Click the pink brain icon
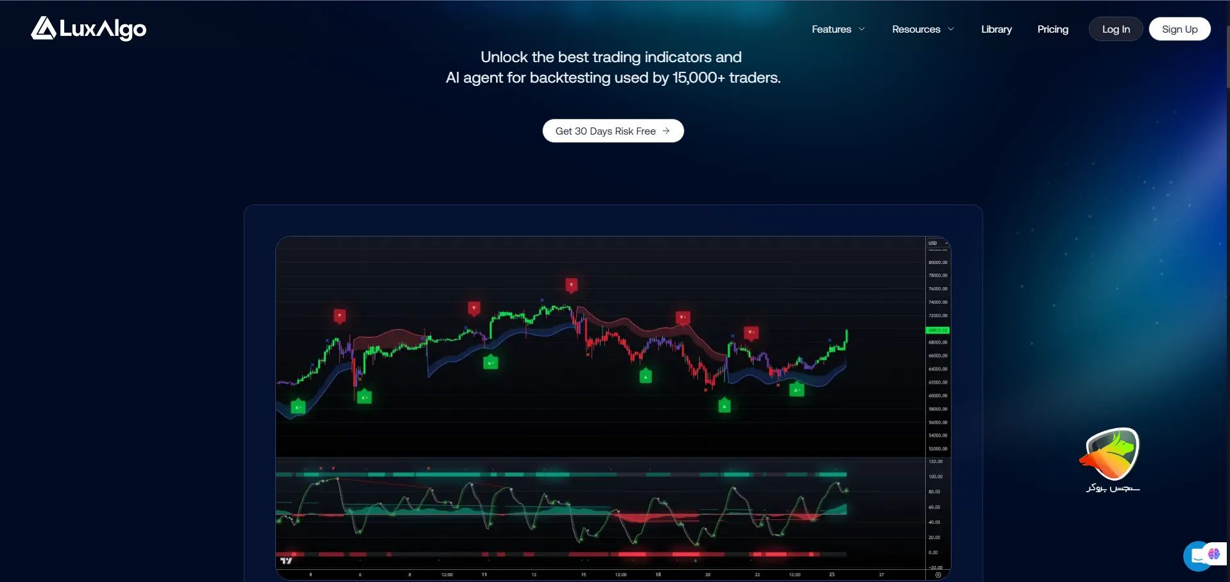This screenshot has height=582, width=1230. pos(1214,554)
